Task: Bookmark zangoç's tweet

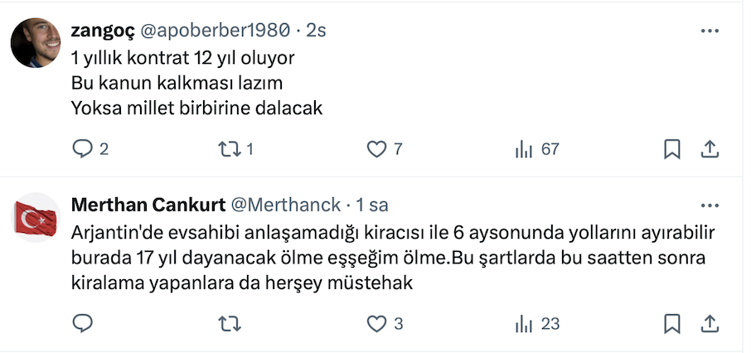Action: click(672, 149)
